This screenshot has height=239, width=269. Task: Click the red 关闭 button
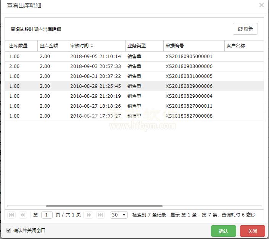tap(253, 231)
